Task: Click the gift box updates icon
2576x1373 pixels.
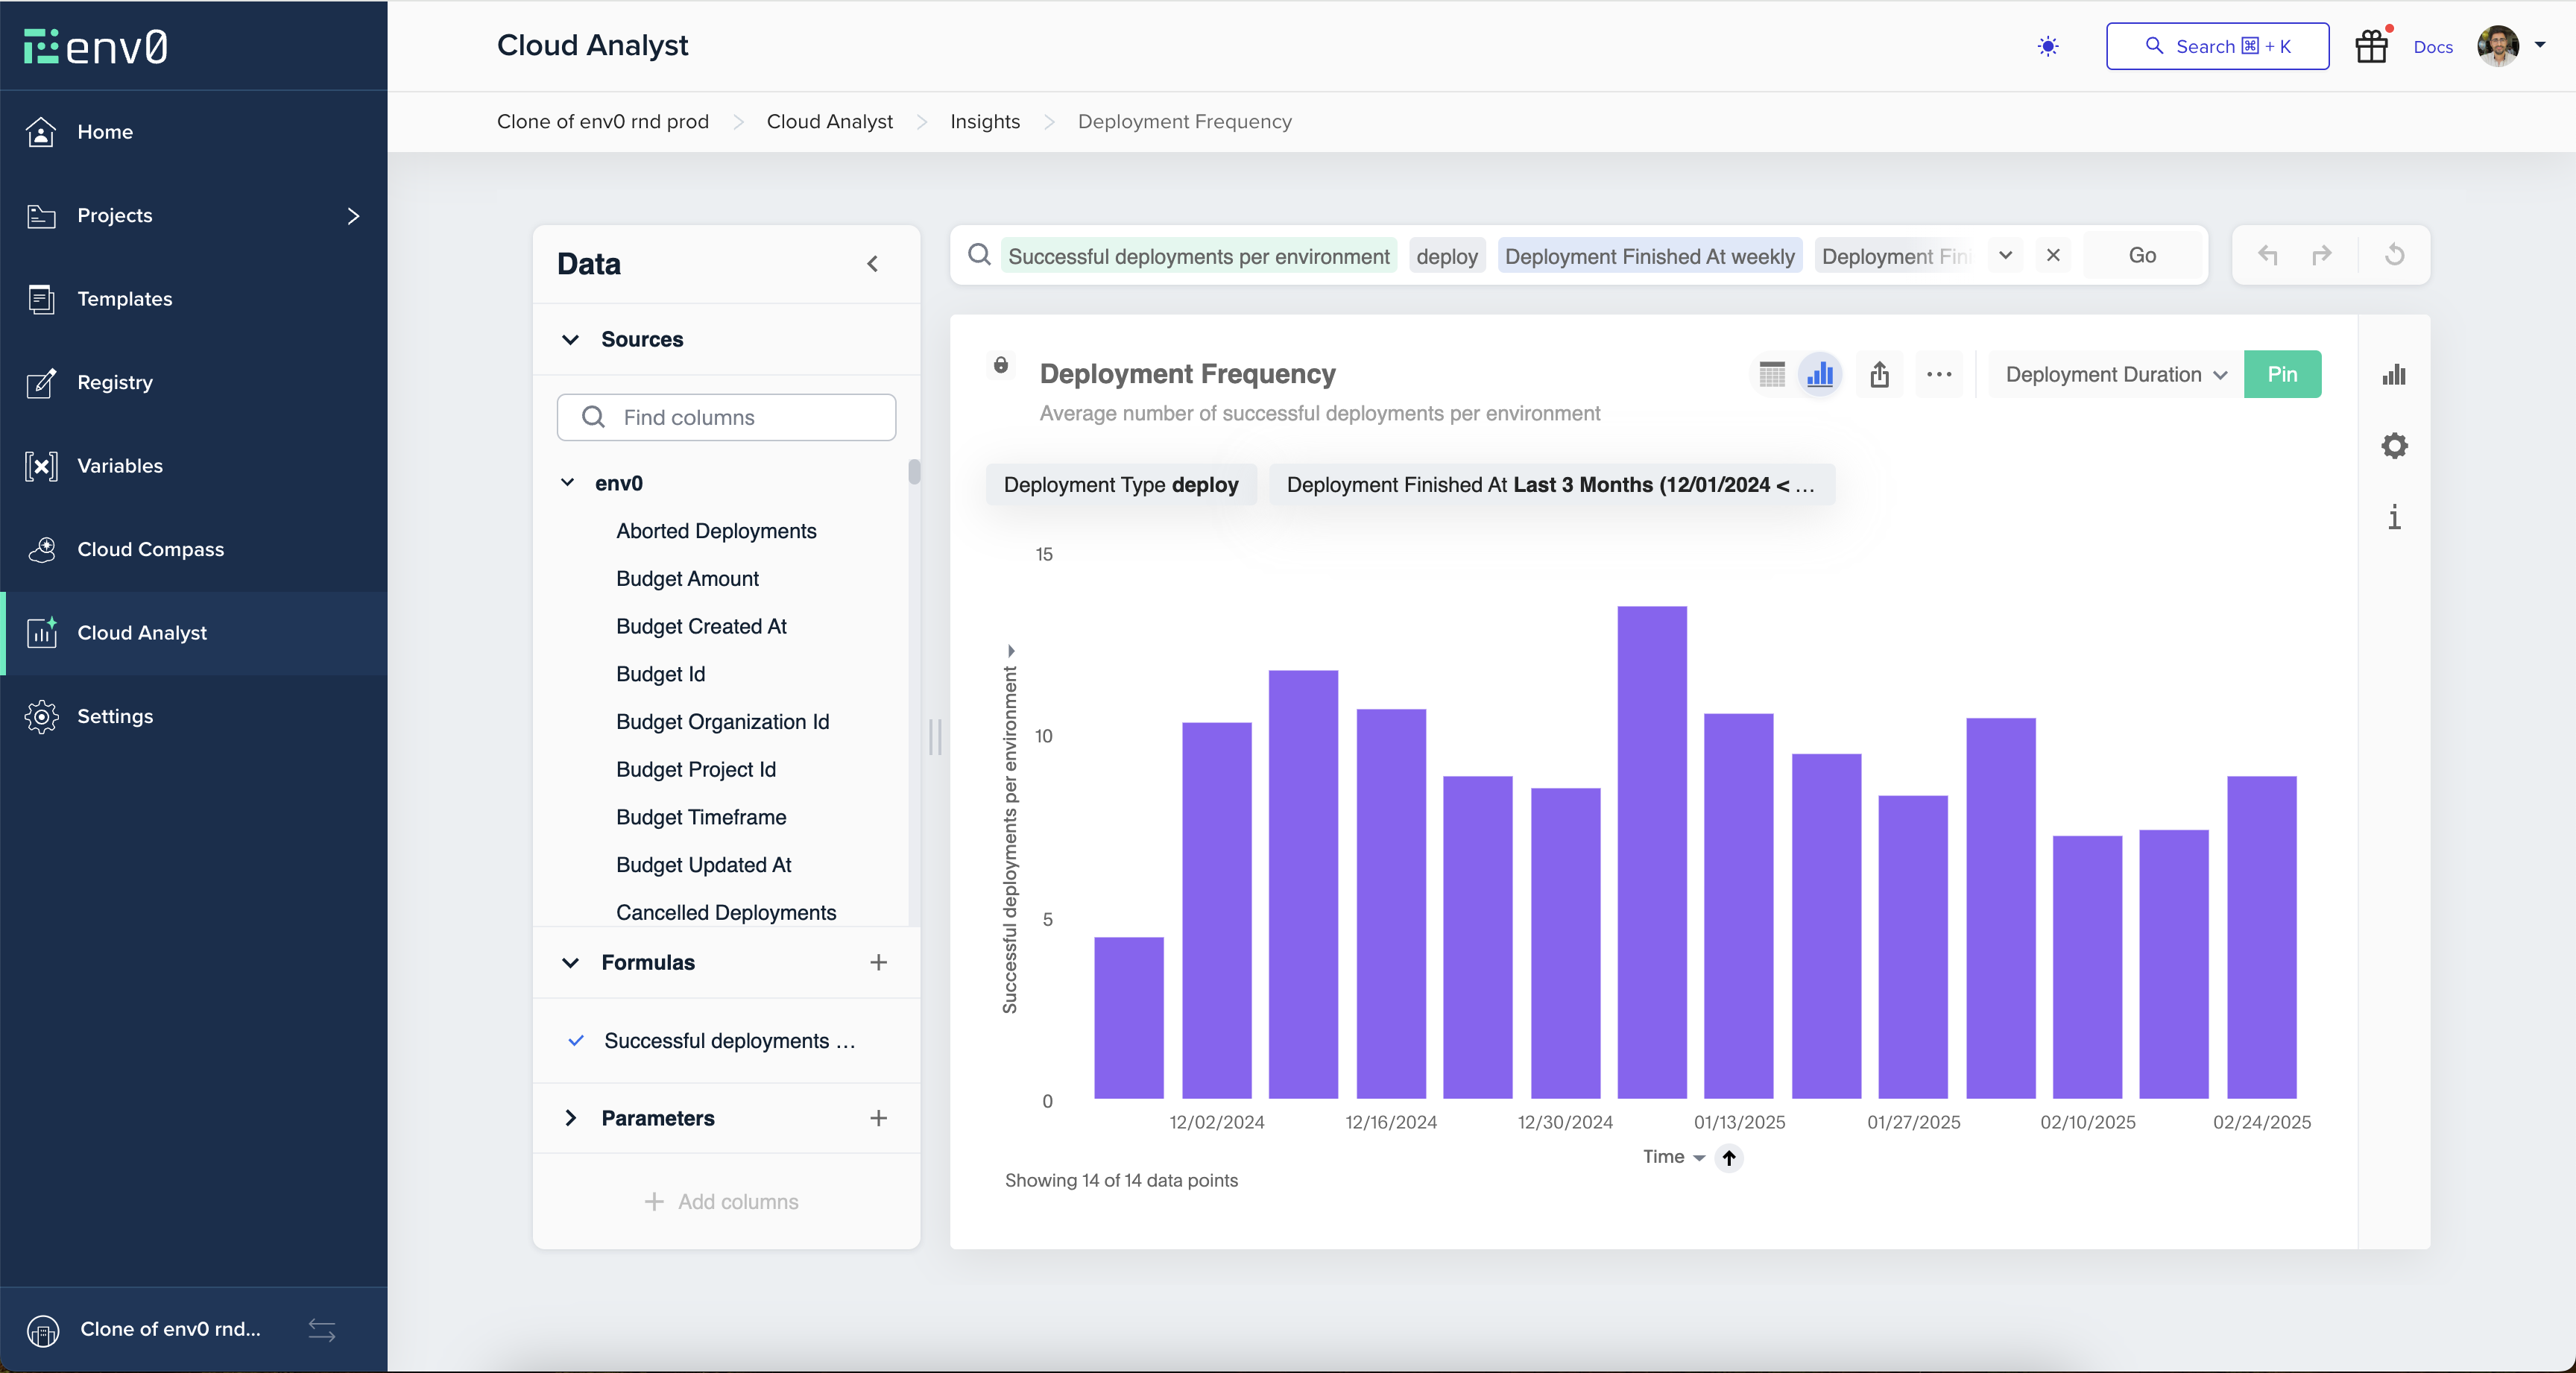Action: pos(2371,46)
